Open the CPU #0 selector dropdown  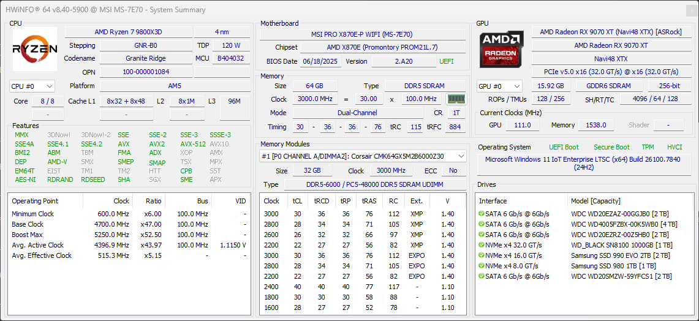click(x=32, y=86)
